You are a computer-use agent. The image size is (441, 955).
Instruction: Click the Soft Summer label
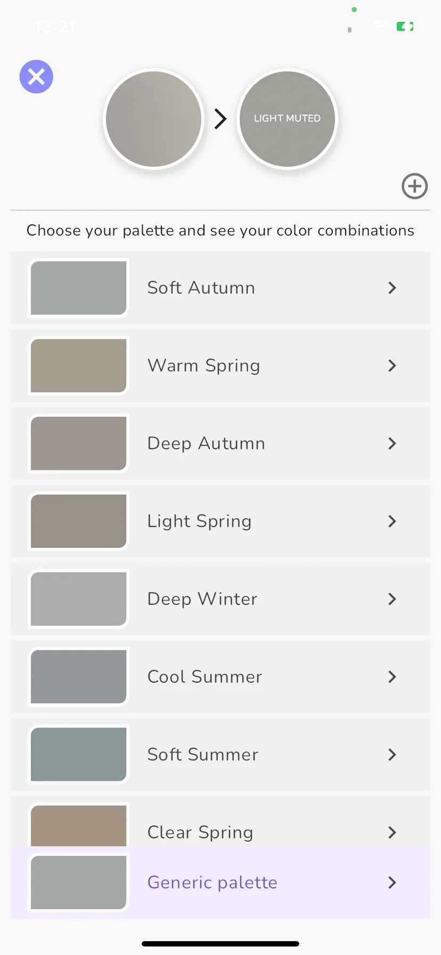203,755
